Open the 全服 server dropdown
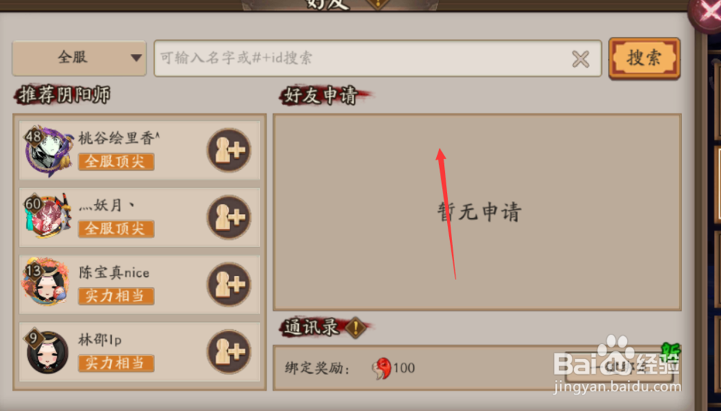 point(79,58)
